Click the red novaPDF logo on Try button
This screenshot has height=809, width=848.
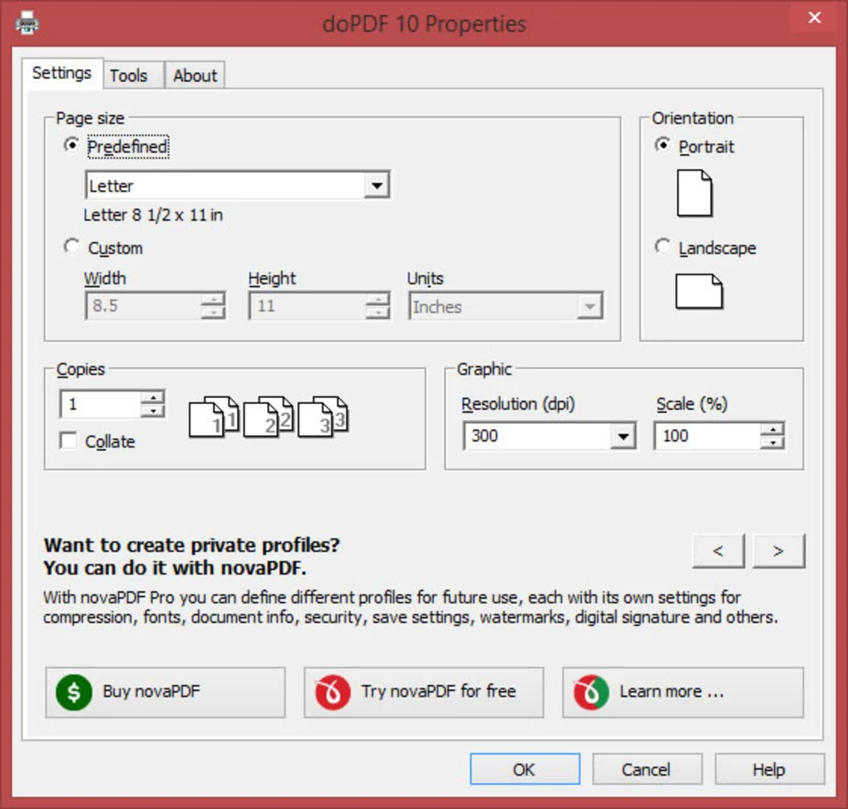[333, 693]
